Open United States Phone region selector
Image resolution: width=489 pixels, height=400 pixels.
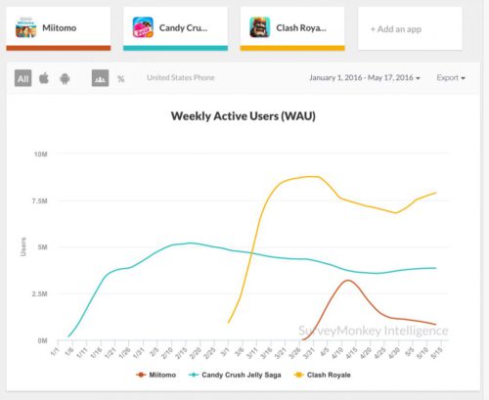[181, 77]
